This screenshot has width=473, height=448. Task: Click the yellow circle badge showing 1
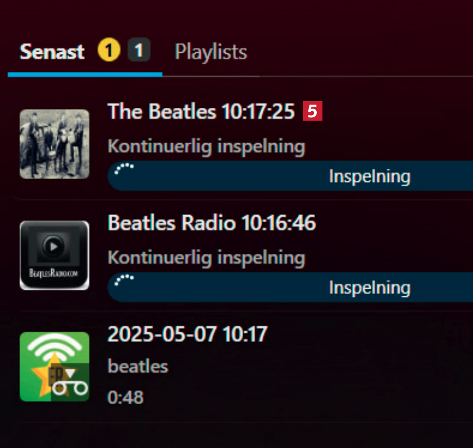pos(110,52)
